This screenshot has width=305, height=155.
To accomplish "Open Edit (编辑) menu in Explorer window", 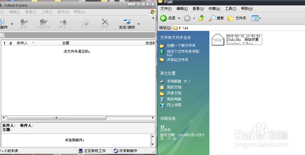I will click(182, 9).
